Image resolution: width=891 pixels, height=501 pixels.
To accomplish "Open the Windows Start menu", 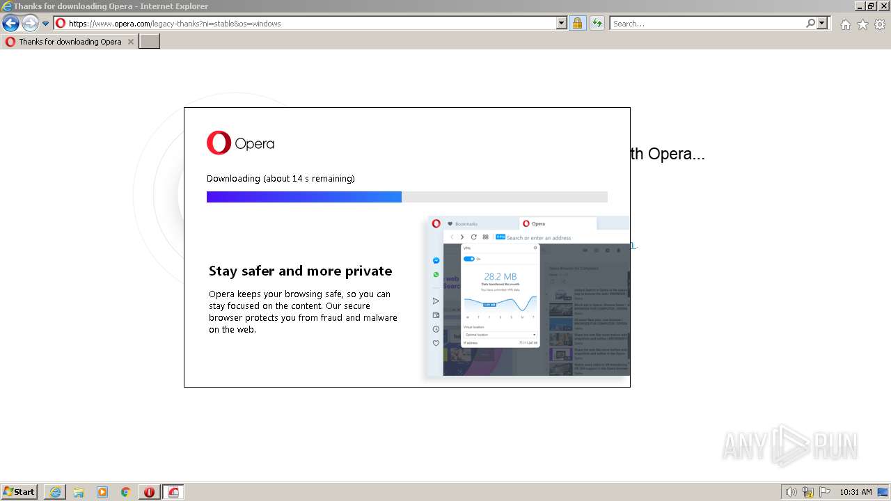I will [x=19, y=492].
